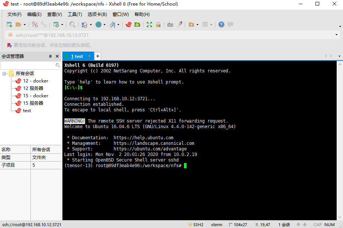Expand the address bar history dropdown

tap(336, 35)
